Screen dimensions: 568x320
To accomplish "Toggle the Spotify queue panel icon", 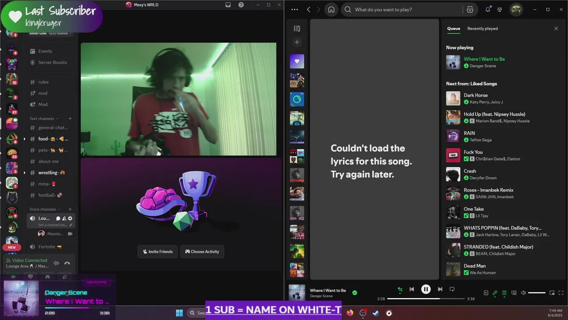I will [x=504, y=293].
